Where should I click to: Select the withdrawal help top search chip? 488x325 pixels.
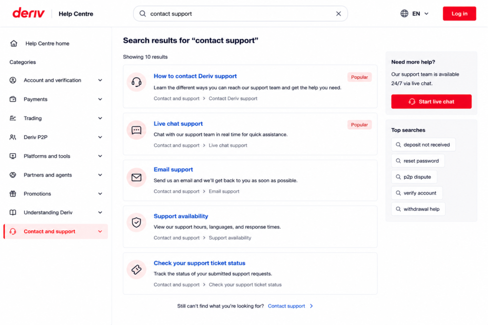418,209
